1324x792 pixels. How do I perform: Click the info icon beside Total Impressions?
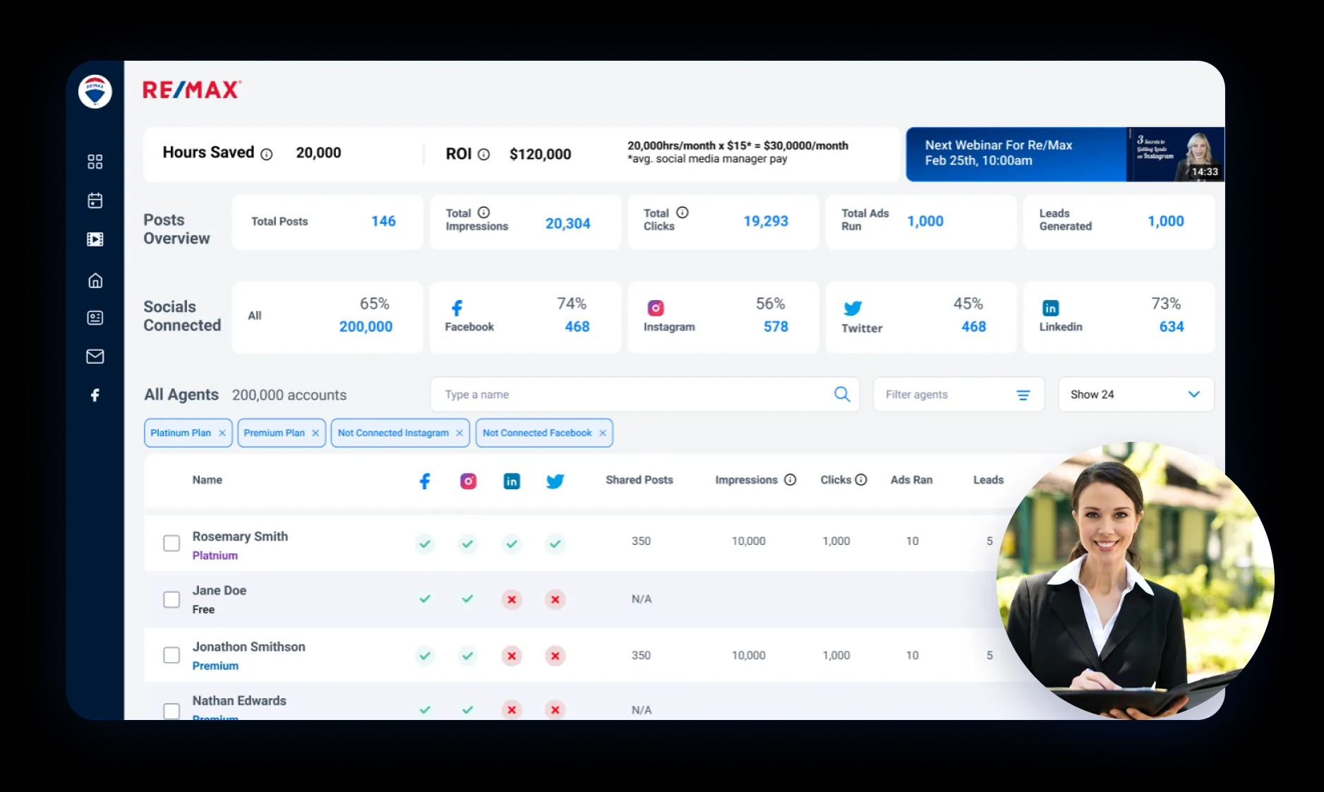(483, 212)
